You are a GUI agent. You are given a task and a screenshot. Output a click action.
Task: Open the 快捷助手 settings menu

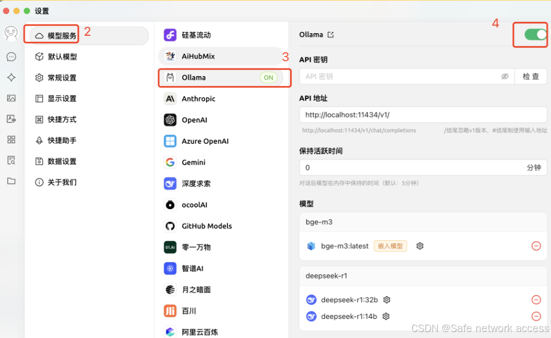coord(89,140)
